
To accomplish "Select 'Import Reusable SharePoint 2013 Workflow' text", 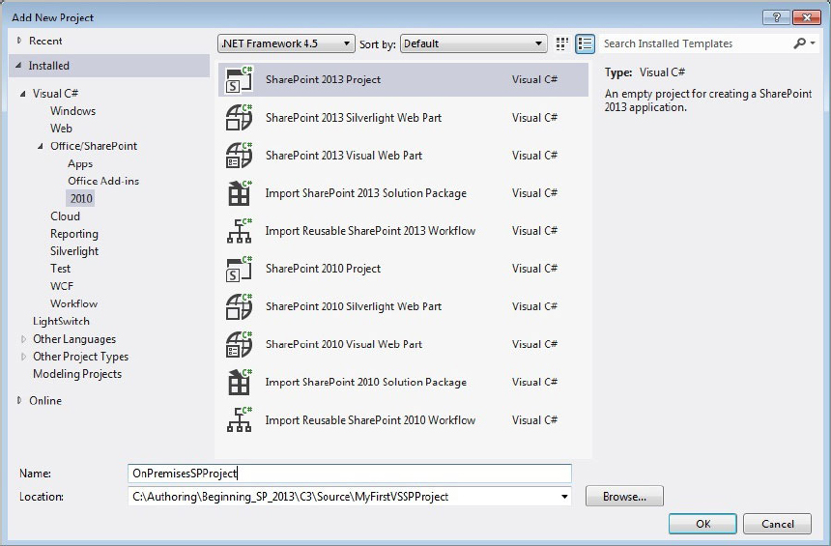I will (x=370, y=231).
